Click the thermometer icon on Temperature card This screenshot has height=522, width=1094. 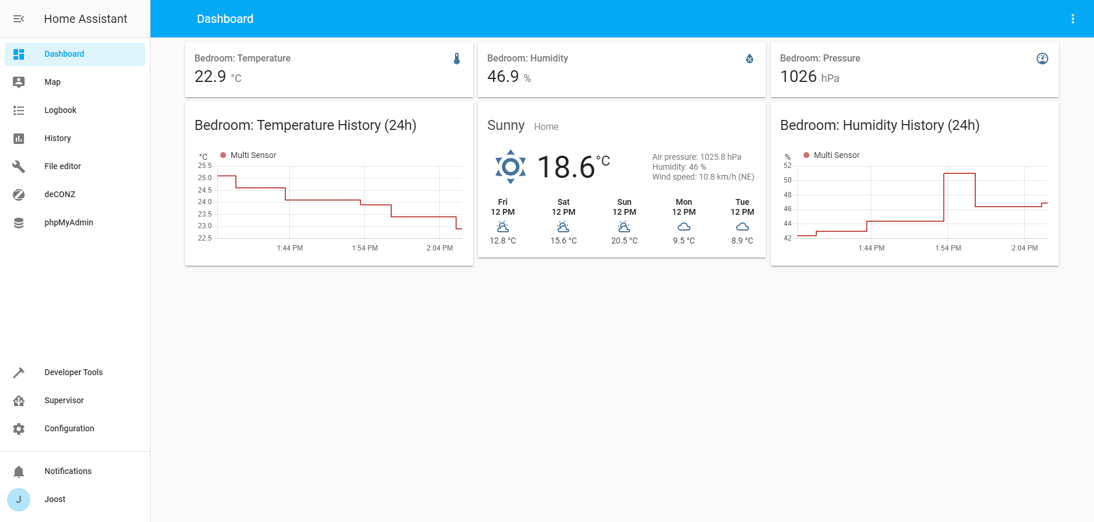(x=457, y=59)
